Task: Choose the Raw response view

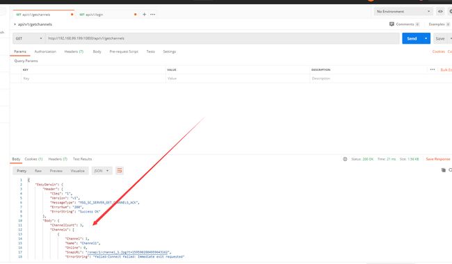Action: point(38,171)
